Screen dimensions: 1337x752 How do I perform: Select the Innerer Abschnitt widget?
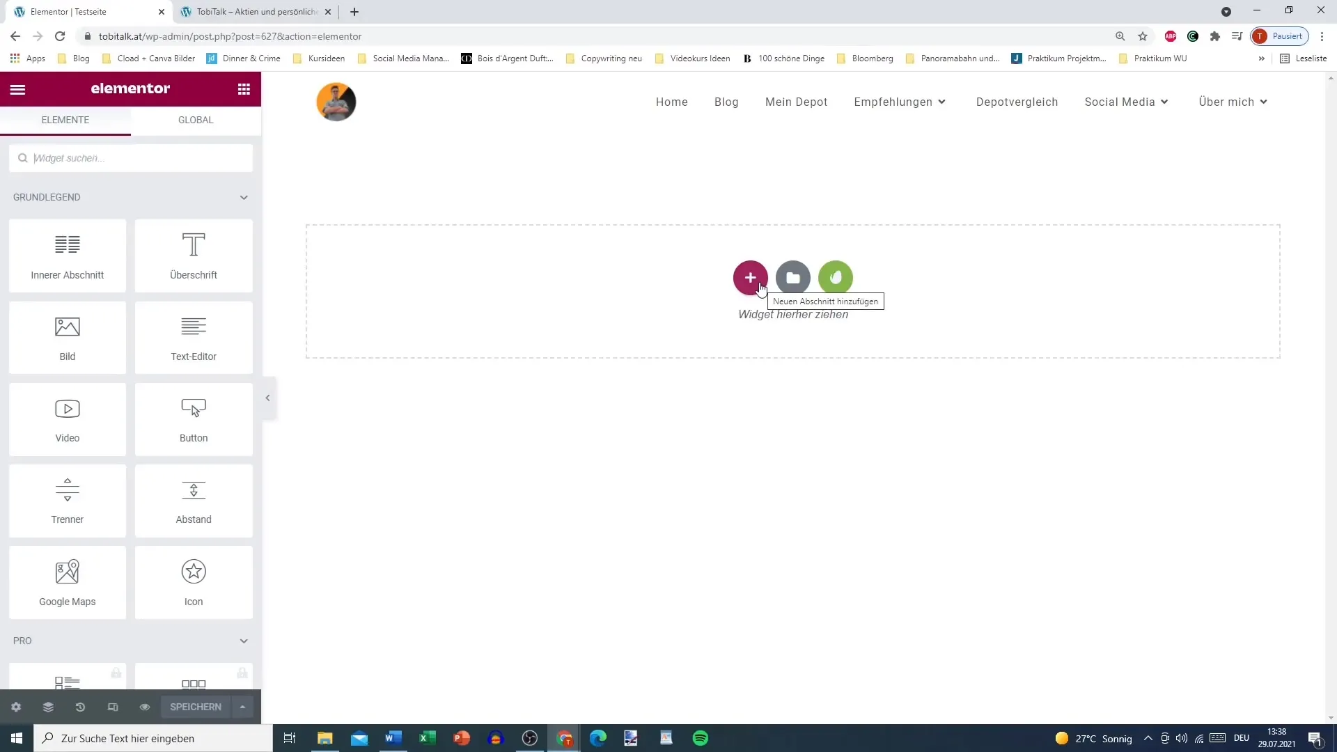tap(68, 256)
